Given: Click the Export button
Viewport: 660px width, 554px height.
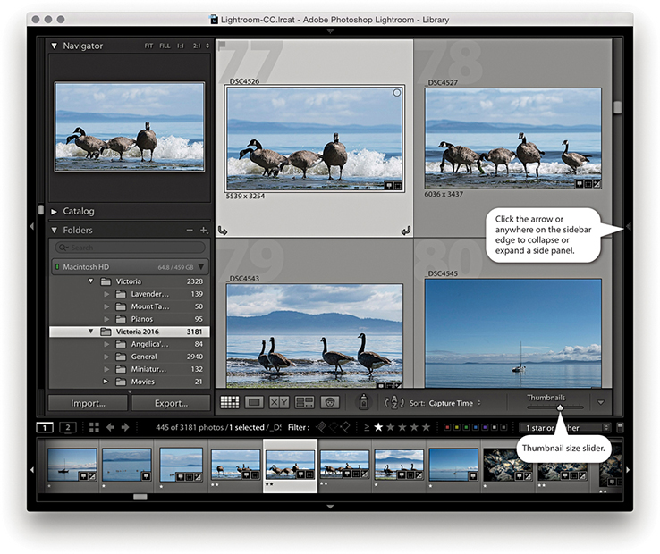Looking at the screenshot, I should (170, 403).
